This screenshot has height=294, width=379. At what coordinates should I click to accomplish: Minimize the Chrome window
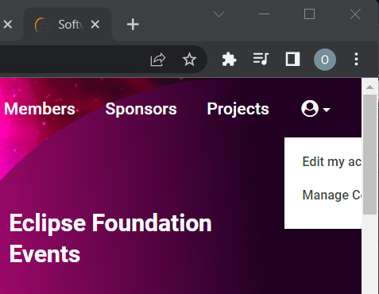click(264, 14)
